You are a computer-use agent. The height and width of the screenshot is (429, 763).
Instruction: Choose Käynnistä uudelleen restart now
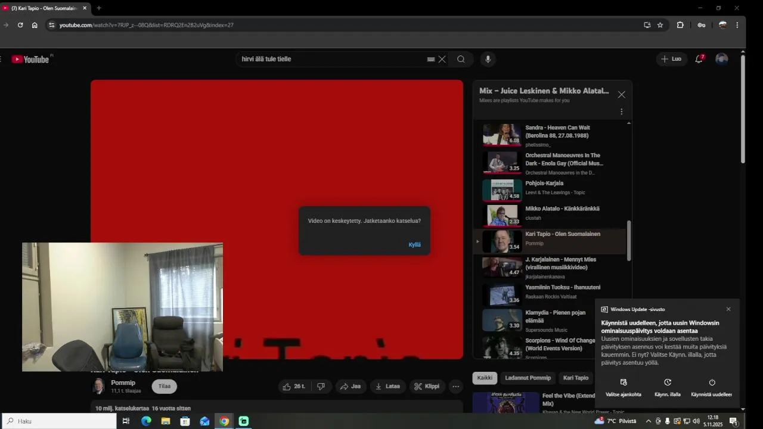tap(712, 388)
